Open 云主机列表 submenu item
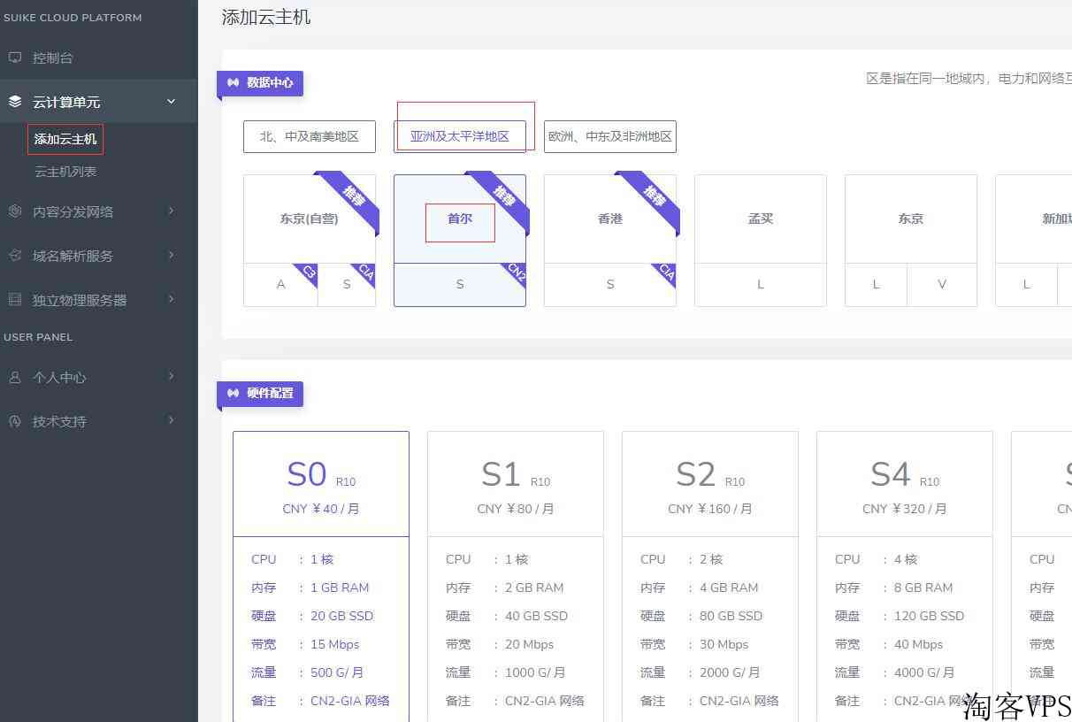Image resolution: width=1072 pixels, height=722 pixels. tap(65, 172)
